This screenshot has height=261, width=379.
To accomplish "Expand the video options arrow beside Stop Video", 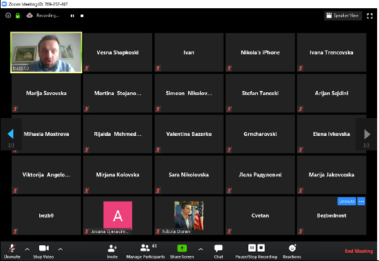I will [x=61, y=249].
